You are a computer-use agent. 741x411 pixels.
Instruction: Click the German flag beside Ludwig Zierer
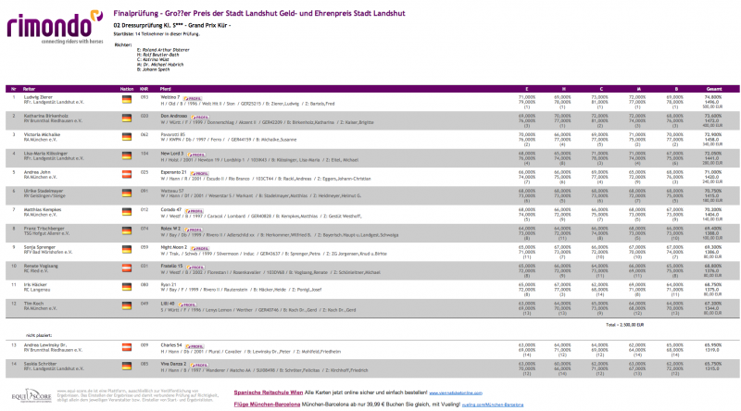127,99
